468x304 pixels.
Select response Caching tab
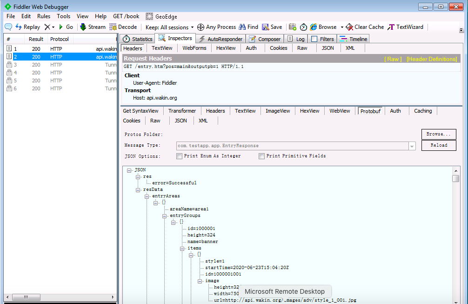tap(423, 111)
